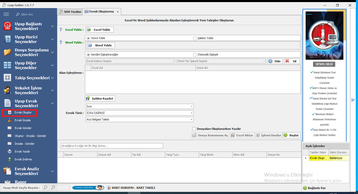This screenshot has height=194, width=358.
Task: Click the Dosya Konumunu Aç button
Action: tap(210, 135)
